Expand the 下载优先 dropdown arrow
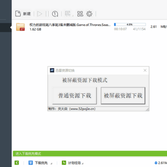167x167 pixels. (x=51, y=164)
